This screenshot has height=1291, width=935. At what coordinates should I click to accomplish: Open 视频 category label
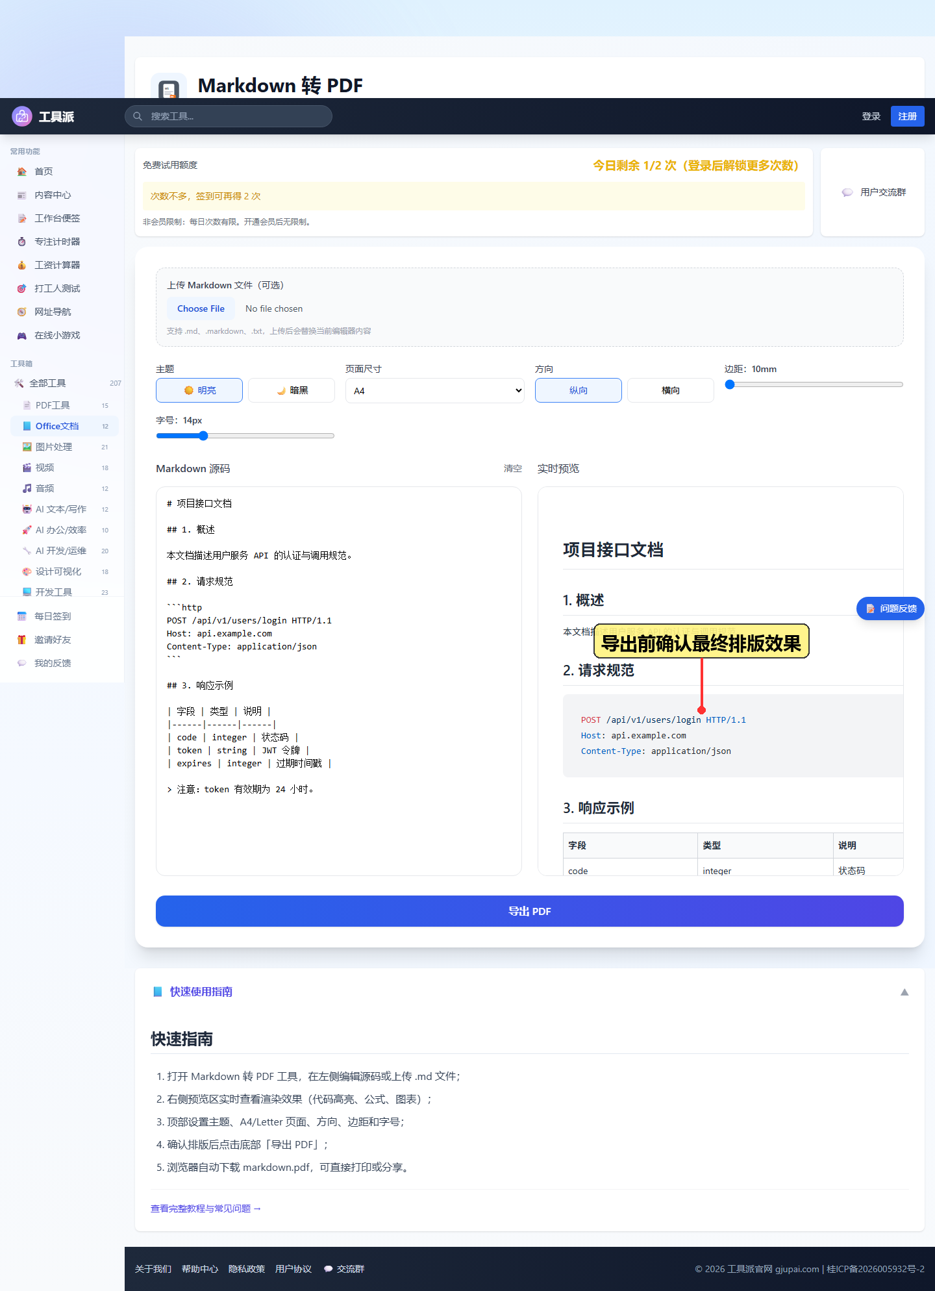click(45, 468)
